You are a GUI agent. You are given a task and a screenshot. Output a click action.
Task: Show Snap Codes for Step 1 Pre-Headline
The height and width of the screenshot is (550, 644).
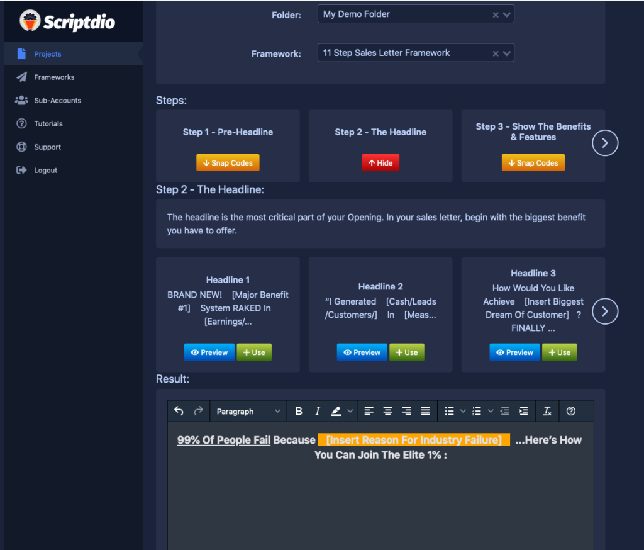[x=228, y=163]
